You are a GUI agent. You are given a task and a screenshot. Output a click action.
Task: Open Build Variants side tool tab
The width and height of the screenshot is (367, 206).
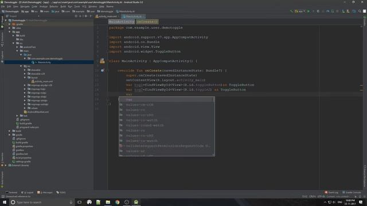click(2, 179)
